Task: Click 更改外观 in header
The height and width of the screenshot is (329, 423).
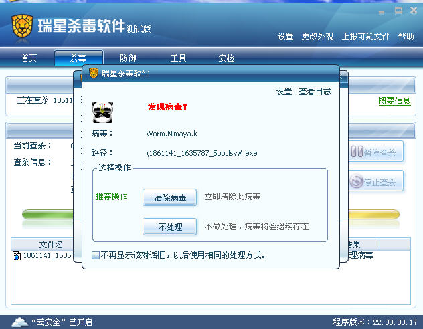Action: pyautogui.click(x=317, y=36)
